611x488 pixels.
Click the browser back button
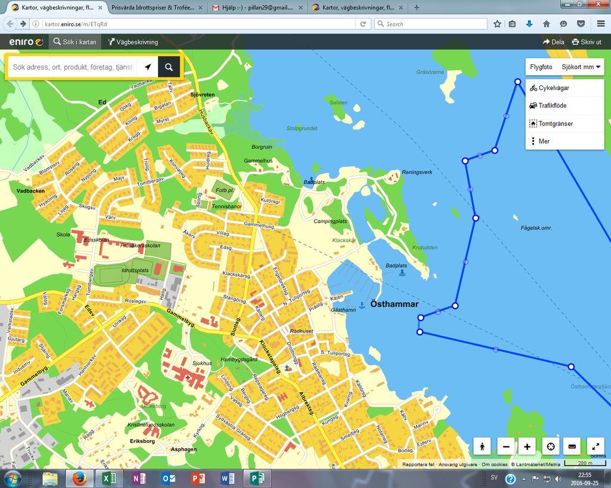(11, 24)
